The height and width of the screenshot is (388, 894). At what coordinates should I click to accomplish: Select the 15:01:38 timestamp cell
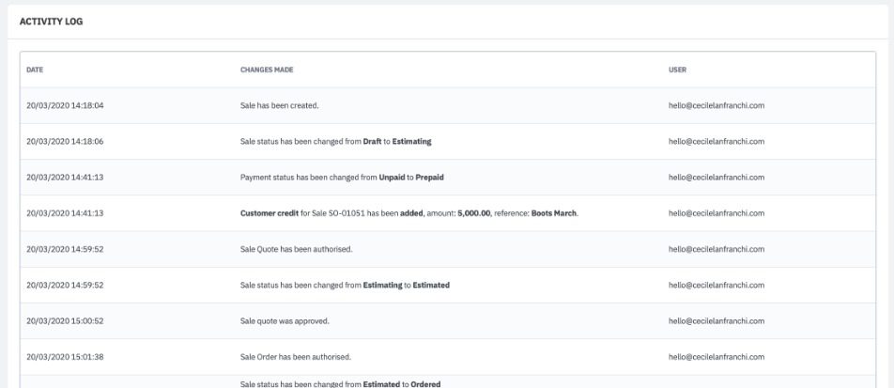pyautogui.click(x=65, y=357)
